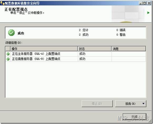Click the green check icon for SQL-A row

(x=8, y=54)
